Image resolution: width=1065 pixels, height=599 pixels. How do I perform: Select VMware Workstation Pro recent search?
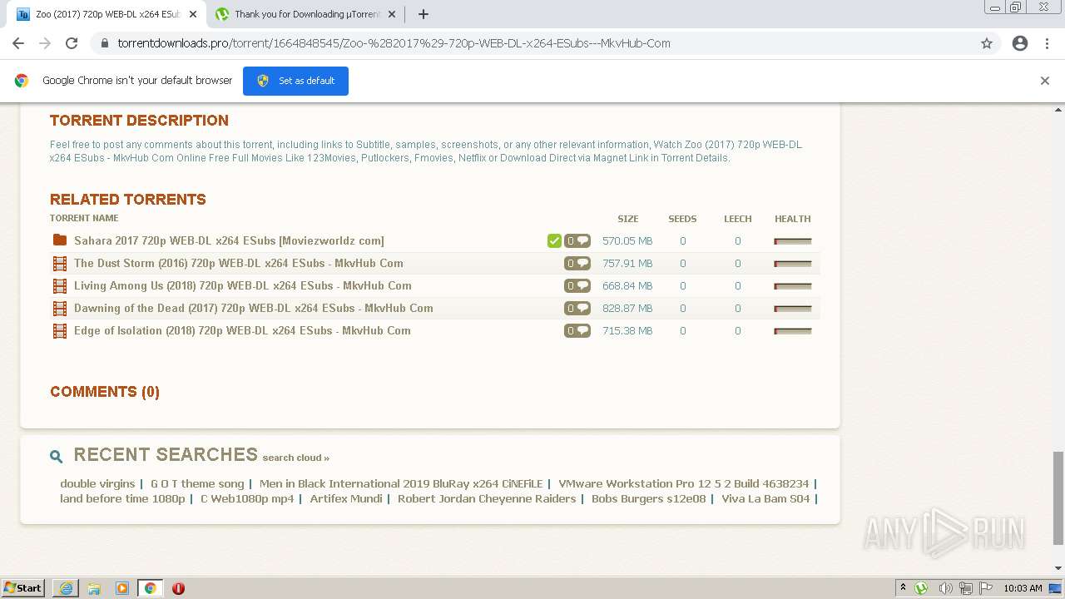(684, 483)
